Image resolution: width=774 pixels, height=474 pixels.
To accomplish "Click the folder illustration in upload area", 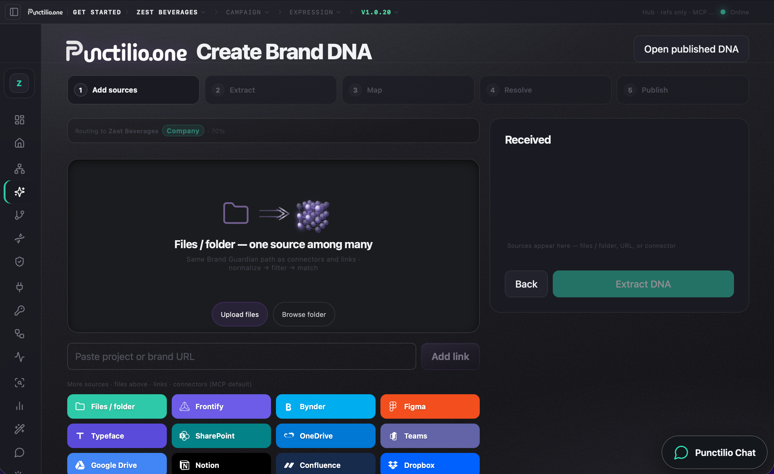I will click(x=236, y=213).
